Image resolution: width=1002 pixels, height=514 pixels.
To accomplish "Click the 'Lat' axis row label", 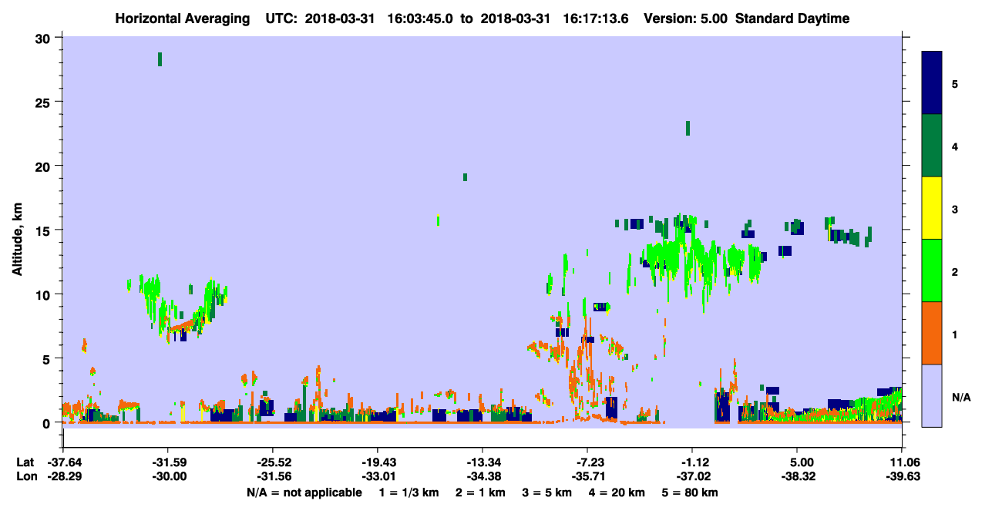I will 25,462.
